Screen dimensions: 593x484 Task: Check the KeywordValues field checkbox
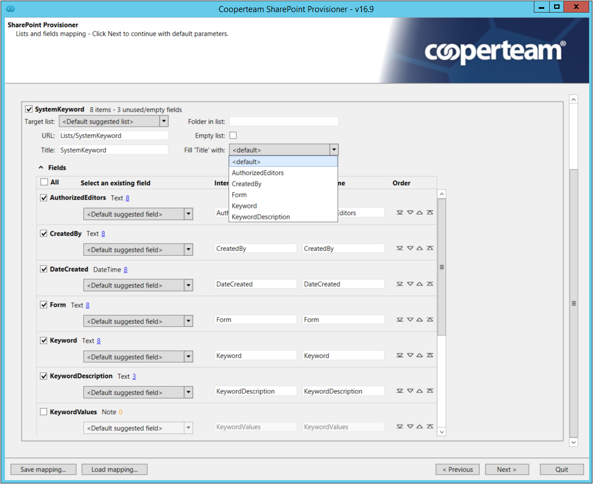[x=43, y=412]
